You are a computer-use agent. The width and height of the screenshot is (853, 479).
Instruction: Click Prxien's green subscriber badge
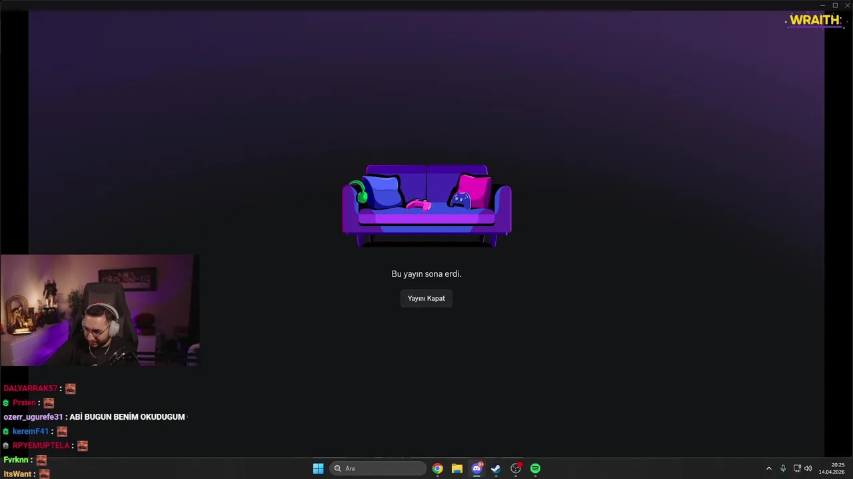coord(6,403)
